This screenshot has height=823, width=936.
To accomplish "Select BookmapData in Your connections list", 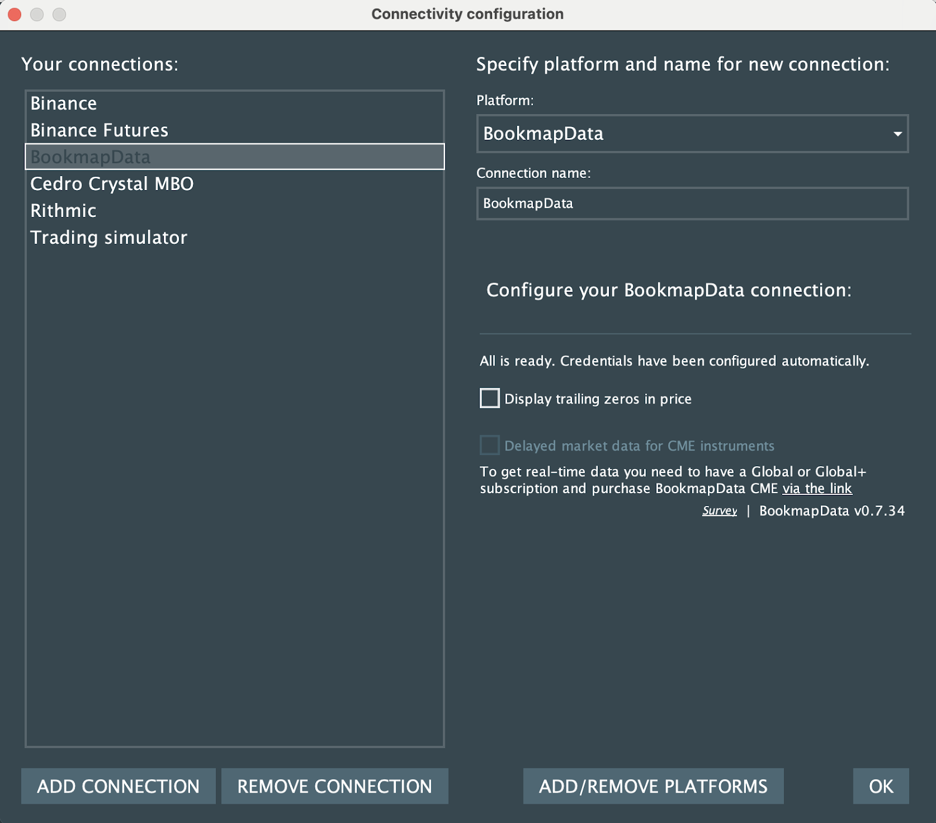I will coord(91,157).
